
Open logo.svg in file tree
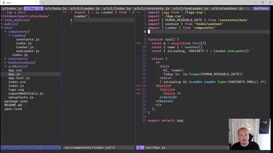[x=16, y=90]
